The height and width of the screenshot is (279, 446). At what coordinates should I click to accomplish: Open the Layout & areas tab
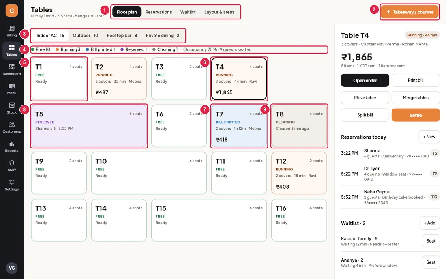click(x=219, y=12)
